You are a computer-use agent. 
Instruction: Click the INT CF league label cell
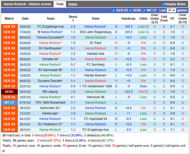pos(9,103)
